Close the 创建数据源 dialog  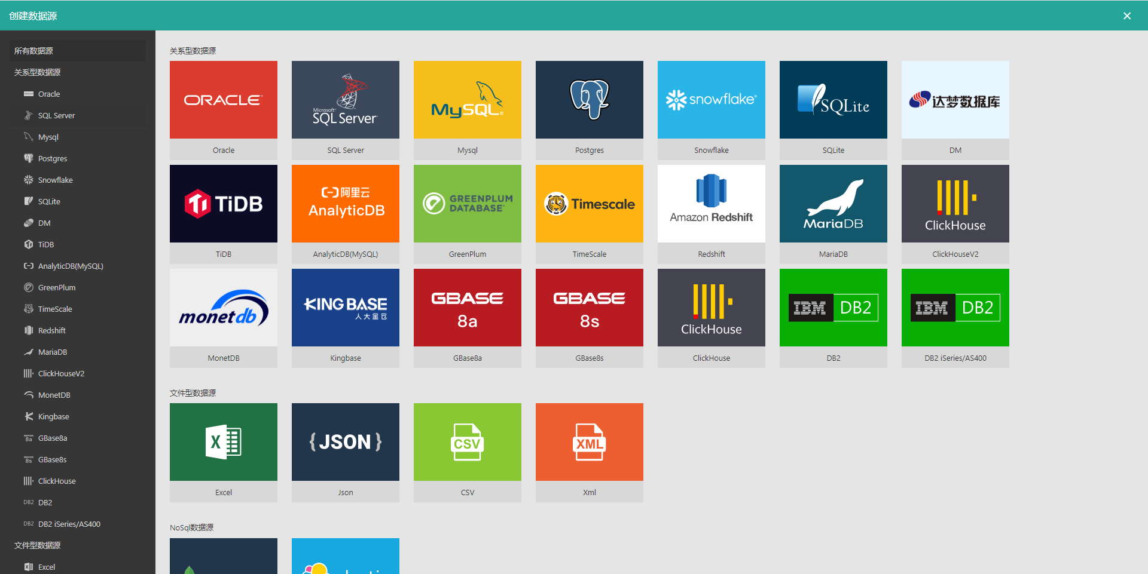click(x=1127, y=16)
